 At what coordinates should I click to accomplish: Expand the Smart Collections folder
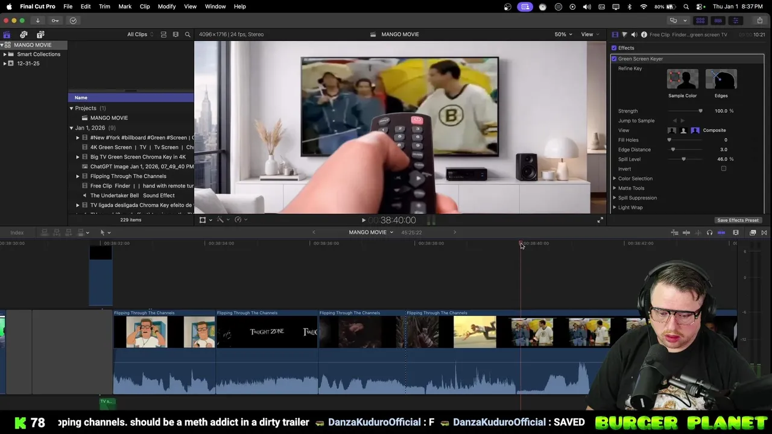click(5, 54)
